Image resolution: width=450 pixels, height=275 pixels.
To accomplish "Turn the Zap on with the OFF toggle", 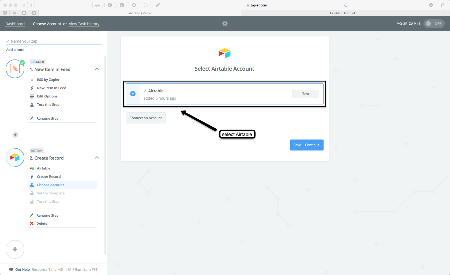I will click(434, 24).
